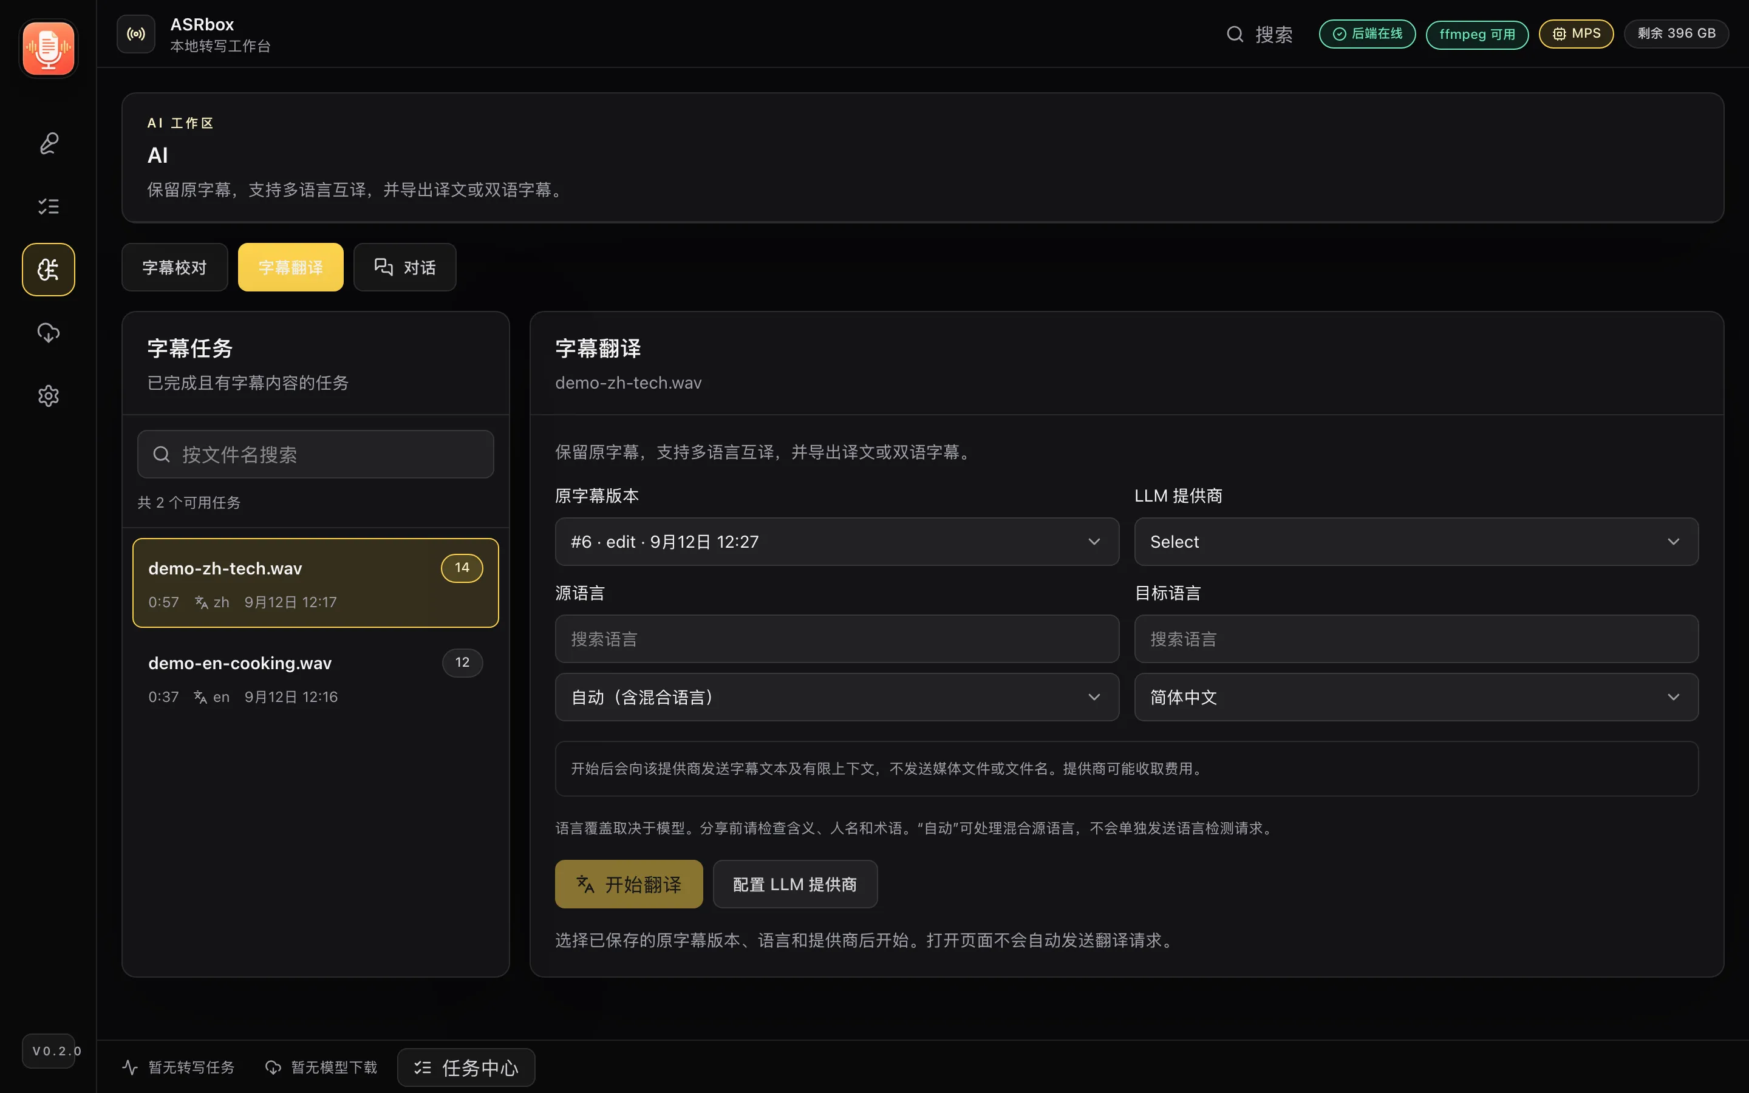The image size is (1749, 1093).
Task: Click the MPS chip badge
Action: (1575, 34)
